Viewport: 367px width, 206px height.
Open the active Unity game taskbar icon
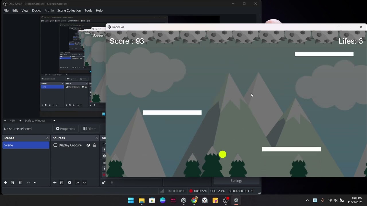236,200
